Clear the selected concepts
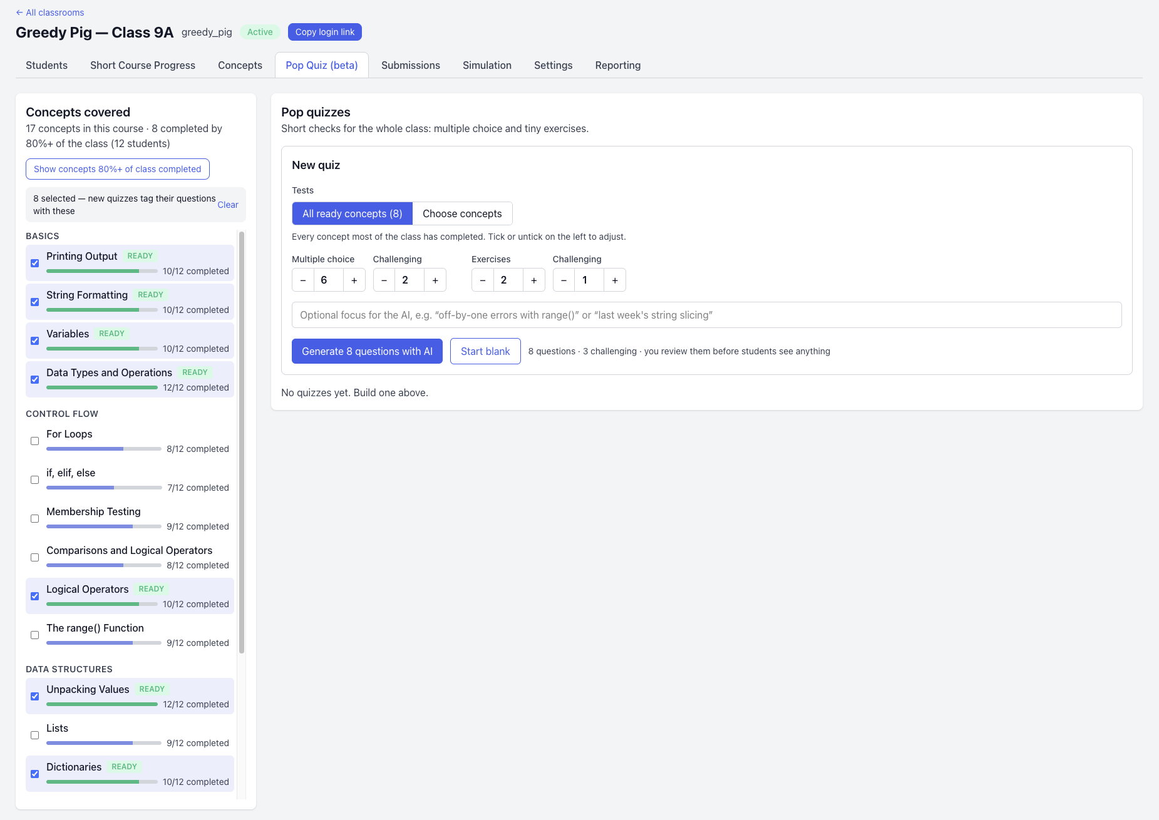 coord(228,205)
